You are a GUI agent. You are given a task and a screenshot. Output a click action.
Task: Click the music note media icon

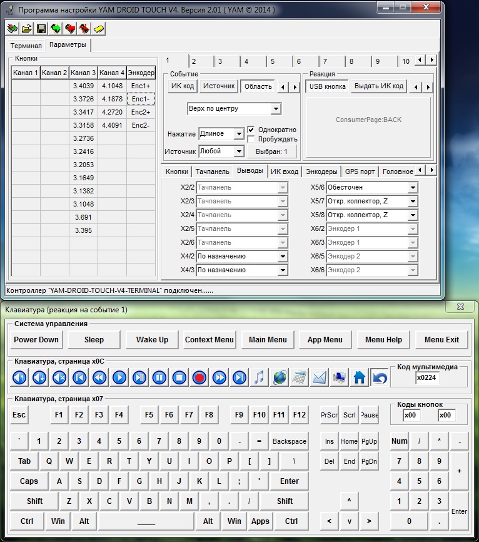[x=260, y=377]
